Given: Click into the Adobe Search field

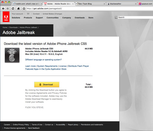Looking at the screenshot, I should 135,17.
